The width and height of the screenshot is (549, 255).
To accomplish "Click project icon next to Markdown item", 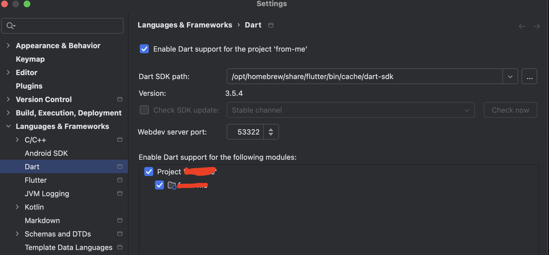I will point(120,220).
